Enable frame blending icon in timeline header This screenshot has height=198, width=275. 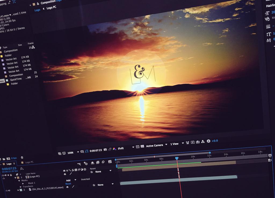pos(98,162)
